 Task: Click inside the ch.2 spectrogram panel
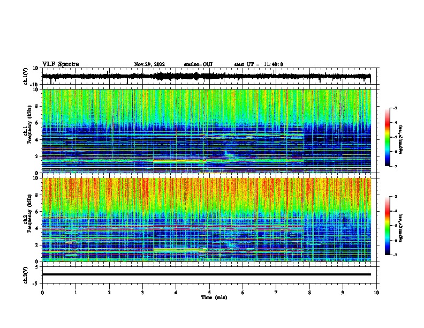(206, 220)
